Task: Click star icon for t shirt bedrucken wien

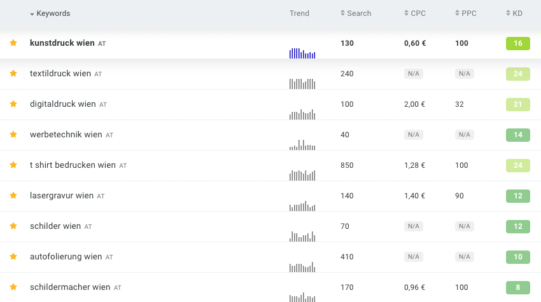Action: click(13, 165)
